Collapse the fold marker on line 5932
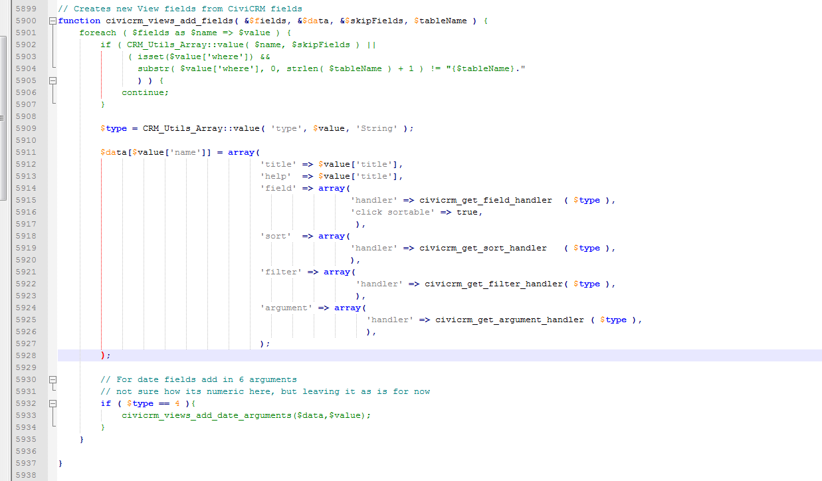The height and width of the screenshot is (481, 822). [52, 403]
